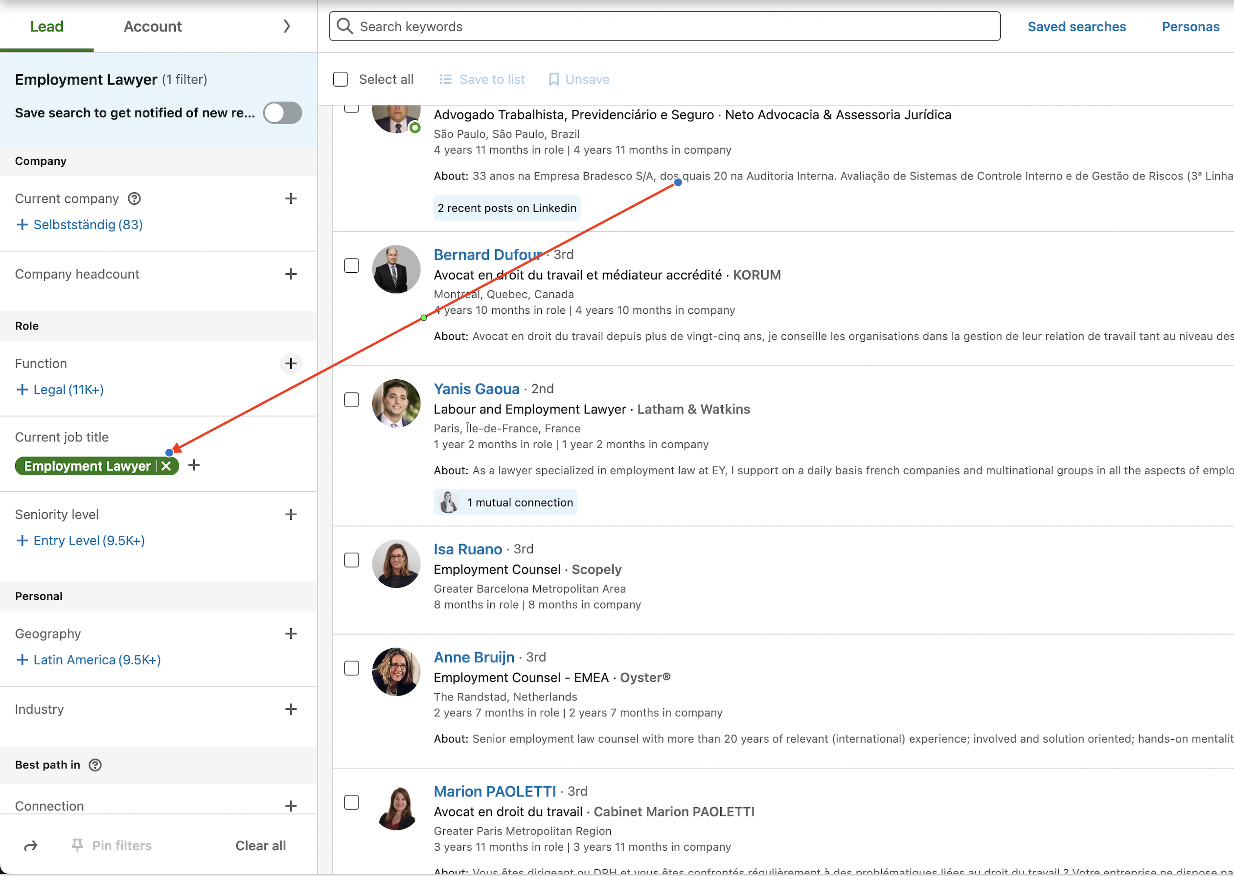Image resolution: width=1234 pixels, height=876 pixels.
Task: Click the Account tab
Action: (x=152, y=26)
